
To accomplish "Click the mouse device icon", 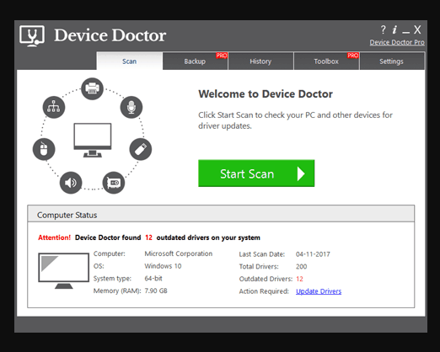I will [44, 149].
